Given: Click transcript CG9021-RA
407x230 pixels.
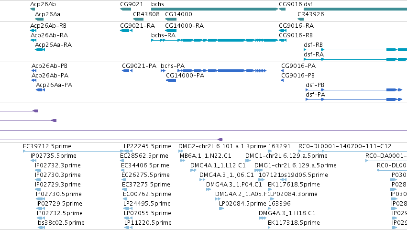Looking at the screenshot, I should click(x=138, y=26).
